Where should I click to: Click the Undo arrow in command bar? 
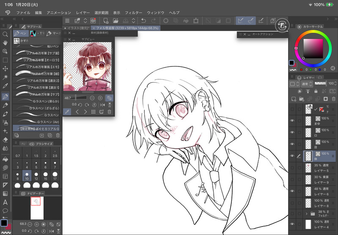tap(143, 21)
